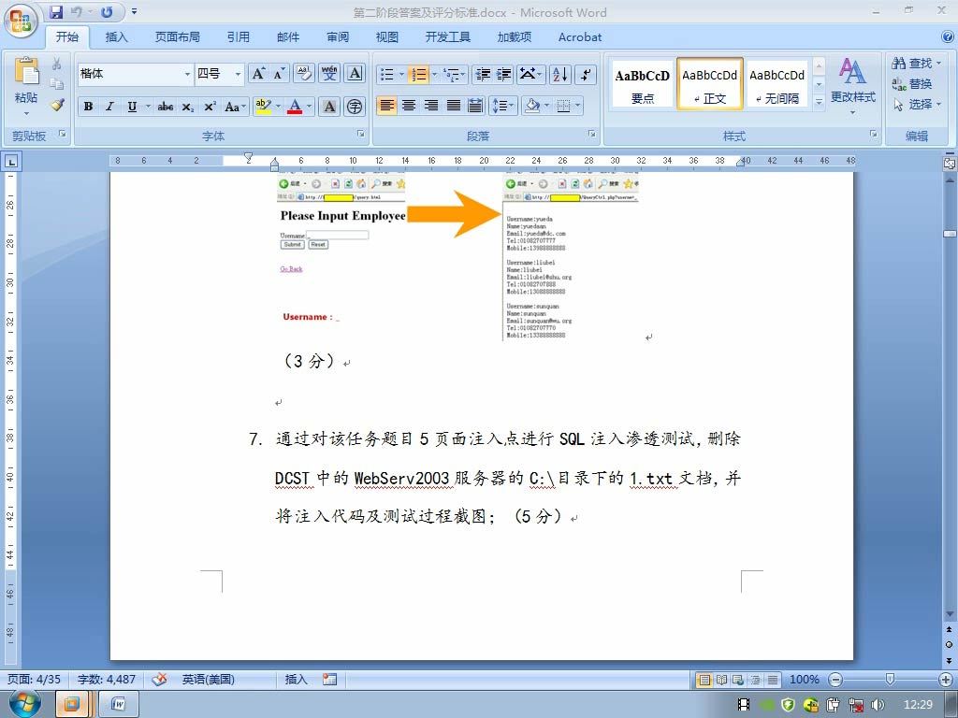Align text right
The width and height of the screenshot is (958, 718).
(x=431, y=106)
